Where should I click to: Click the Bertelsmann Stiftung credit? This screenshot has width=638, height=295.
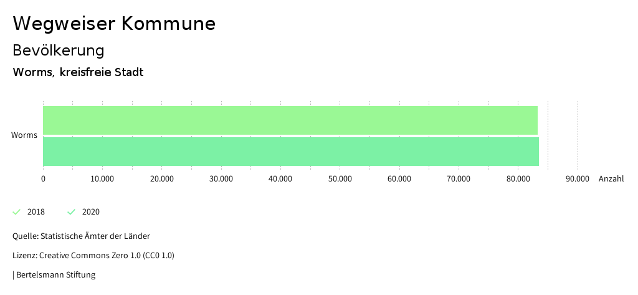(55, 275)
